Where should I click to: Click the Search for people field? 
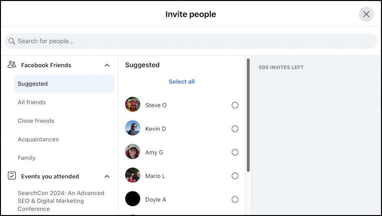click(190, 41)
